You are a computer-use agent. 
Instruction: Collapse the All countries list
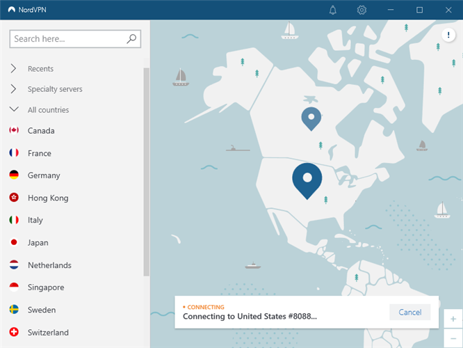14,110
